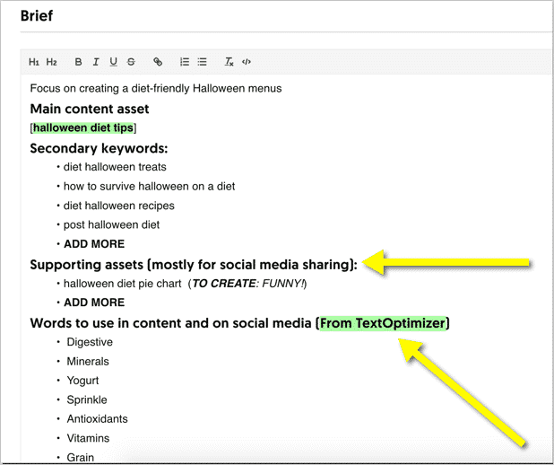This screenshot has height=465, width=554.
Task: Click 'diet halloween treats' bullet item
Action: (x=115, y=167)
